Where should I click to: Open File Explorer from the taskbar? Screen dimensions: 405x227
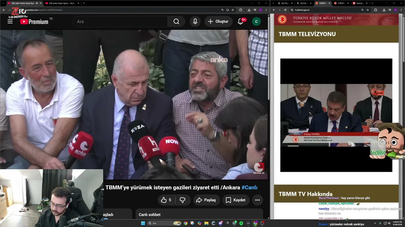tap(206, 223)
